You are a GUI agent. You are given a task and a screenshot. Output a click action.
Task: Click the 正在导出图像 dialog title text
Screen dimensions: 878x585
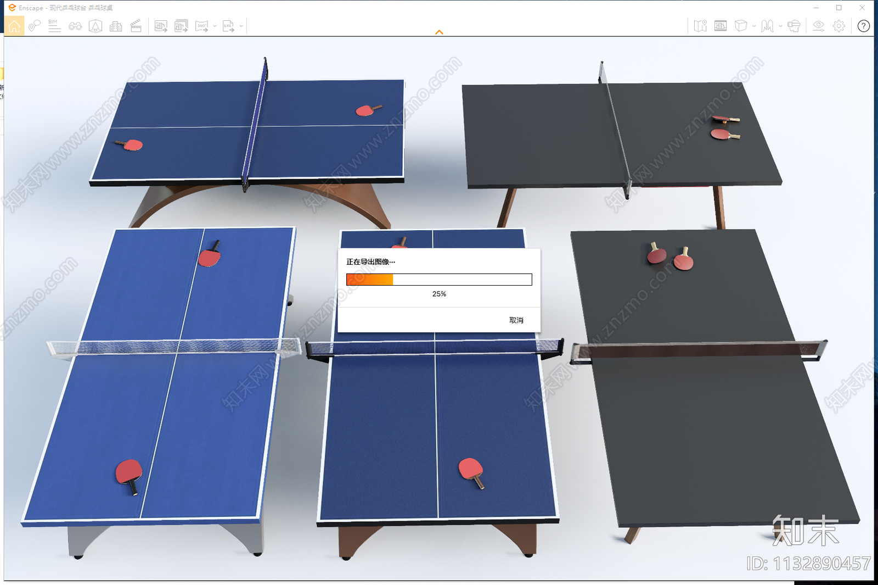370,262
